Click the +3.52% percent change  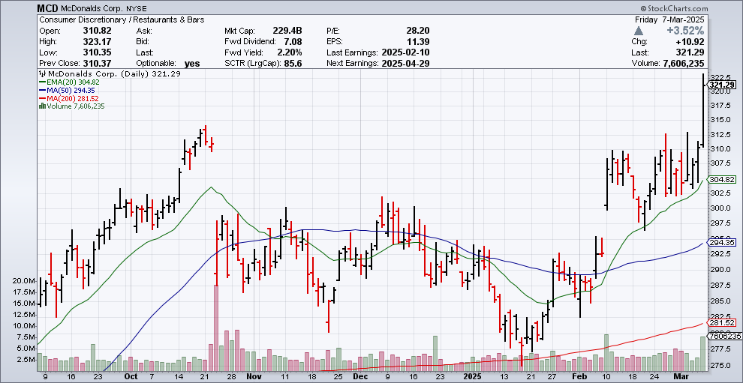(x=684, y=31)
